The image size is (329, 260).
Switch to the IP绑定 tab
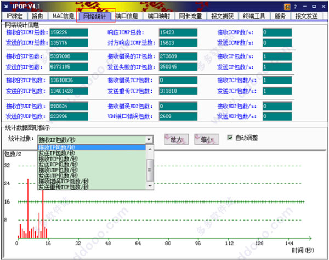point(14,16)
